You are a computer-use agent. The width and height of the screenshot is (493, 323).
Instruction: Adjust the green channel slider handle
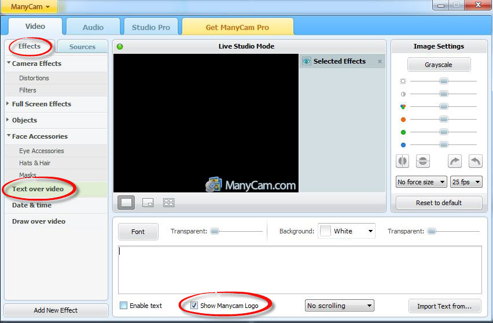[444, 132]
